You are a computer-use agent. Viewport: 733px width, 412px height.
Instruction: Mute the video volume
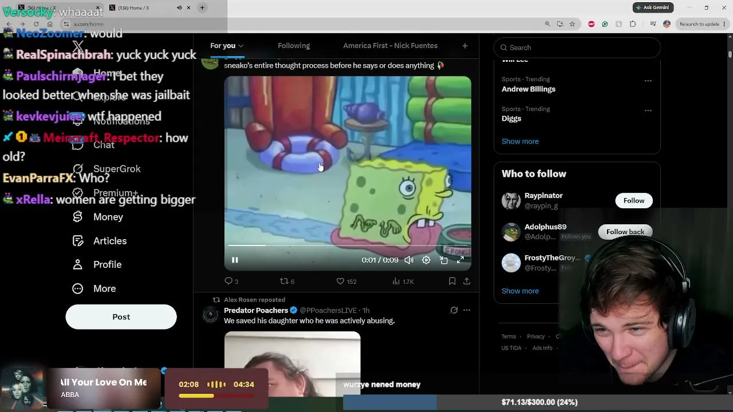[x=409, y=260]
